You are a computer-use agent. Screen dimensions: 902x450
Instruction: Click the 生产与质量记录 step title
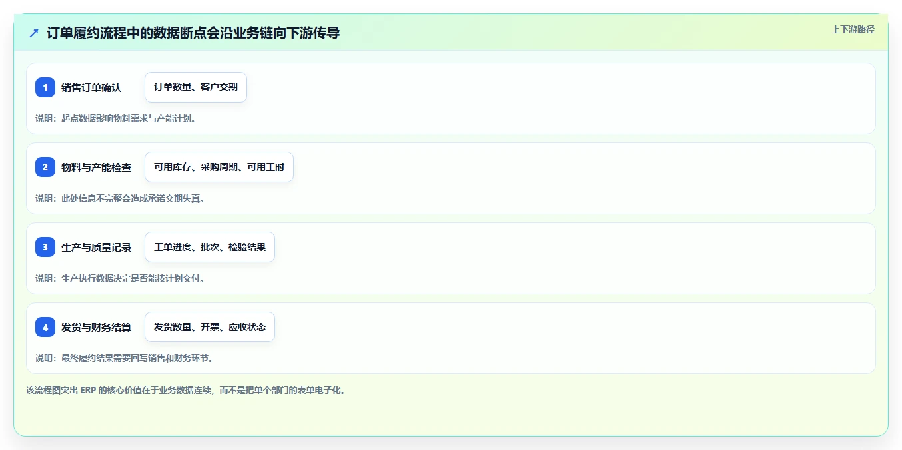tap(96, 247)
